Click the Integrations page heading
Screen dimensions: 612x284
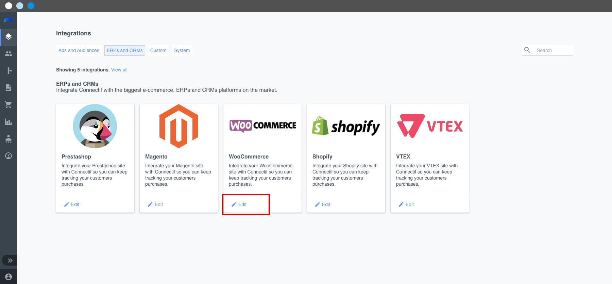point(73,33)
